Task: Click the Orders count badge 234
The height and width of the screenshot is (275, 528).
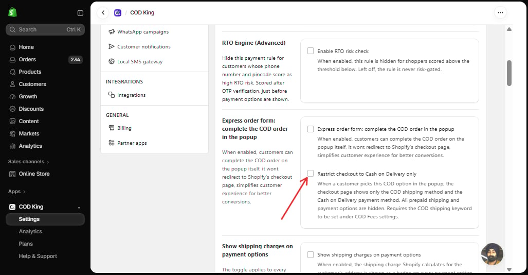Action: [x=75, y=60]
